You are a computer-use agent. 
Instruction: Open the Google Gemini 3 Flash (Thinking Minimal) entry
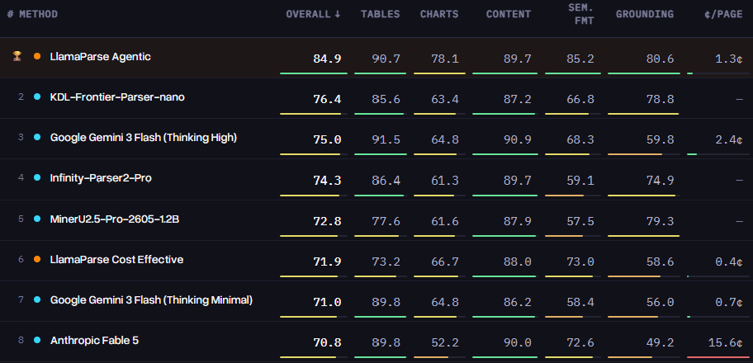coord(151,300)
